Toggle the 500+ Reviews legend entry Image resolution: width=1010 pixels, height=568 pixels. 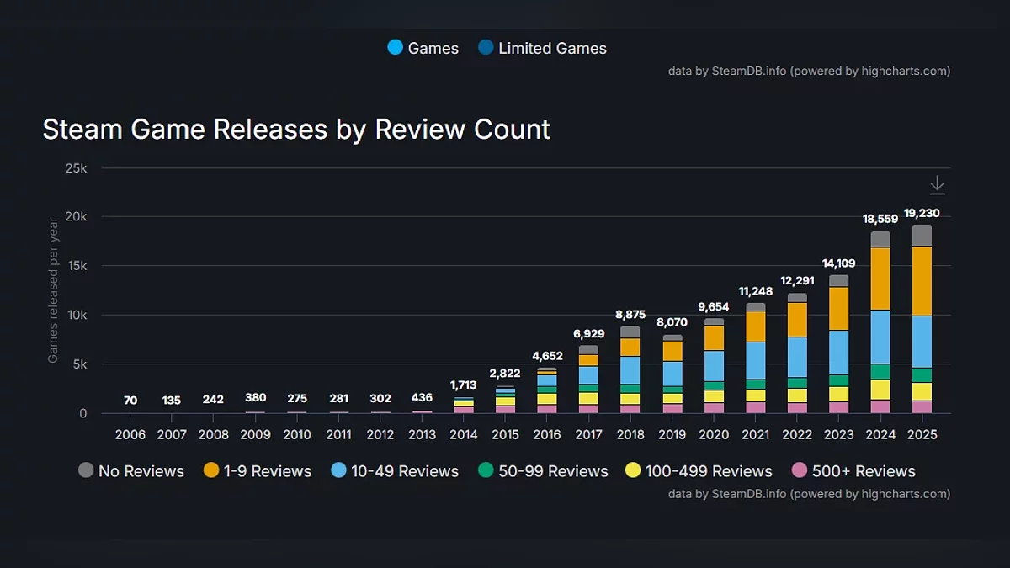(x=853, y=471)
